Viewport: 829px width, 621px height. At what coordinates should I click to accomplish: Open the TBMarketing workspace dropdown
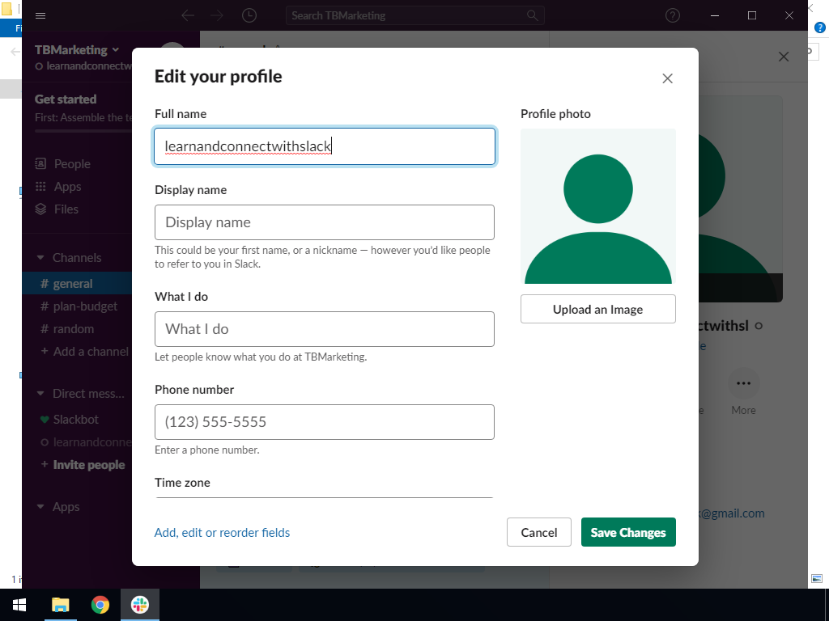(x=77, y=49)
